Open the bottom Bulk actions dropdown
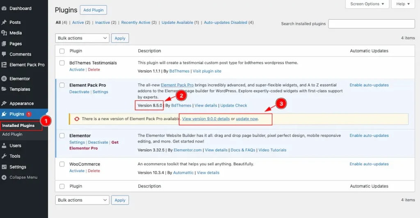The image size is (420, 218). [x=82, y=200]
